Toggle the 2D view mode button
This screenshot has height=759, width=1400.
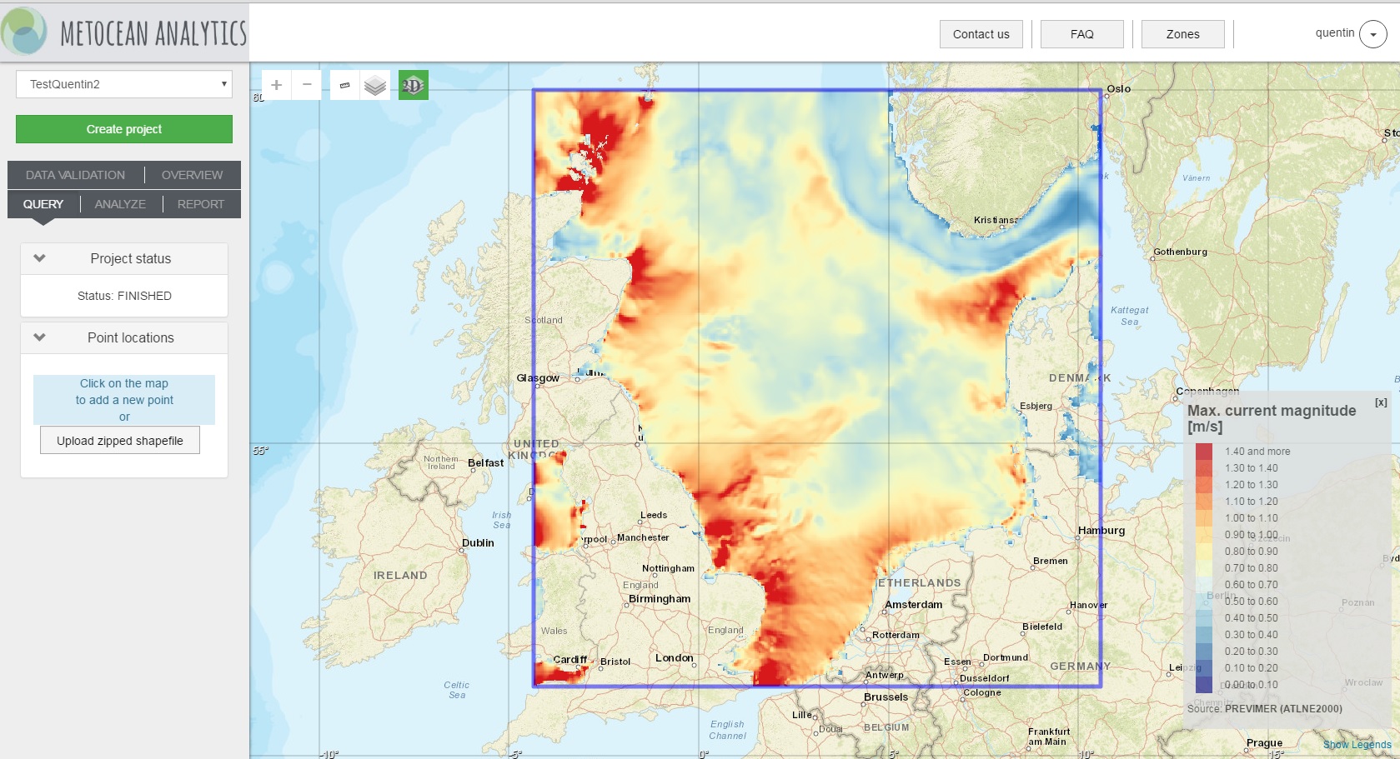[414, 85]
